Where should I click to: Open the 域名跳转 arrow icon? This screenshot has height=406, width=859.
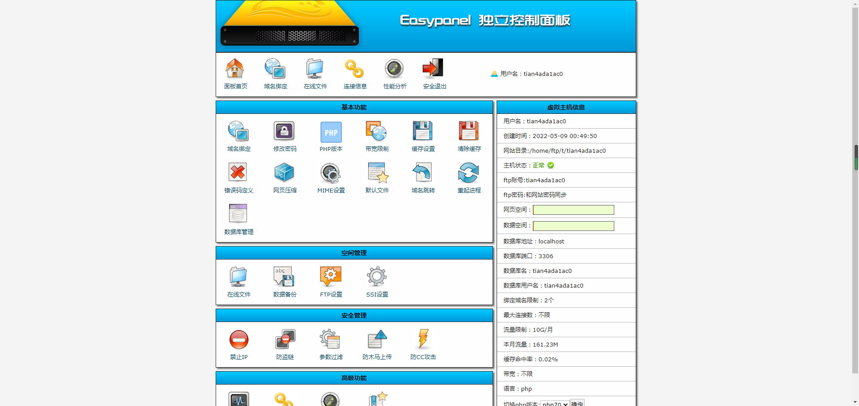423,173
